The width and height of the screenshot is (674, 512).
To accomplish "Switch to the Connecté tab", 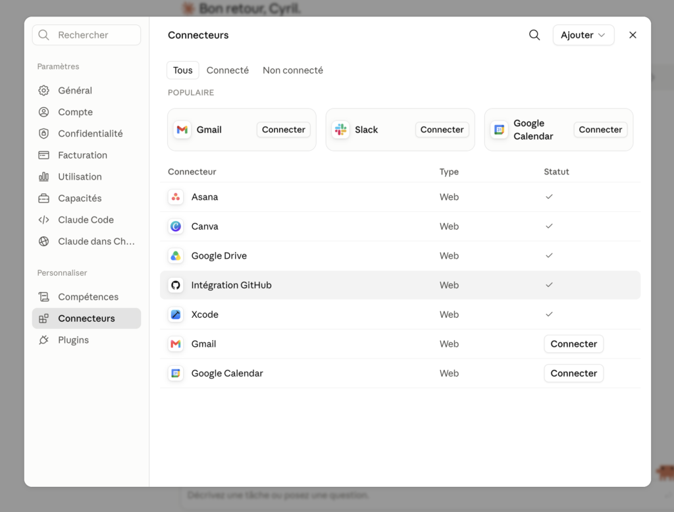I will [227, 70].
